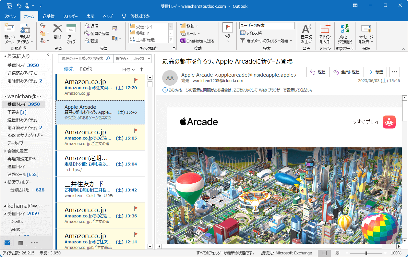Click ribbon display options icon in title bar
The image size is (408, 257).
click(355, 6)
